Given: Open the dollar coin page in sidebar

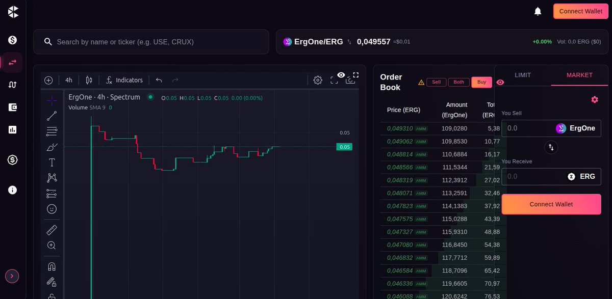Looking at the screenshot, I should coord(13,40).
